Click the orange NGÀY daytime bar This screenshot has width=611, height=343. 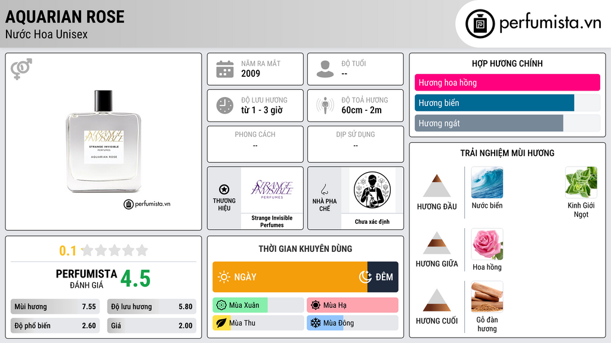coord(289,277)
